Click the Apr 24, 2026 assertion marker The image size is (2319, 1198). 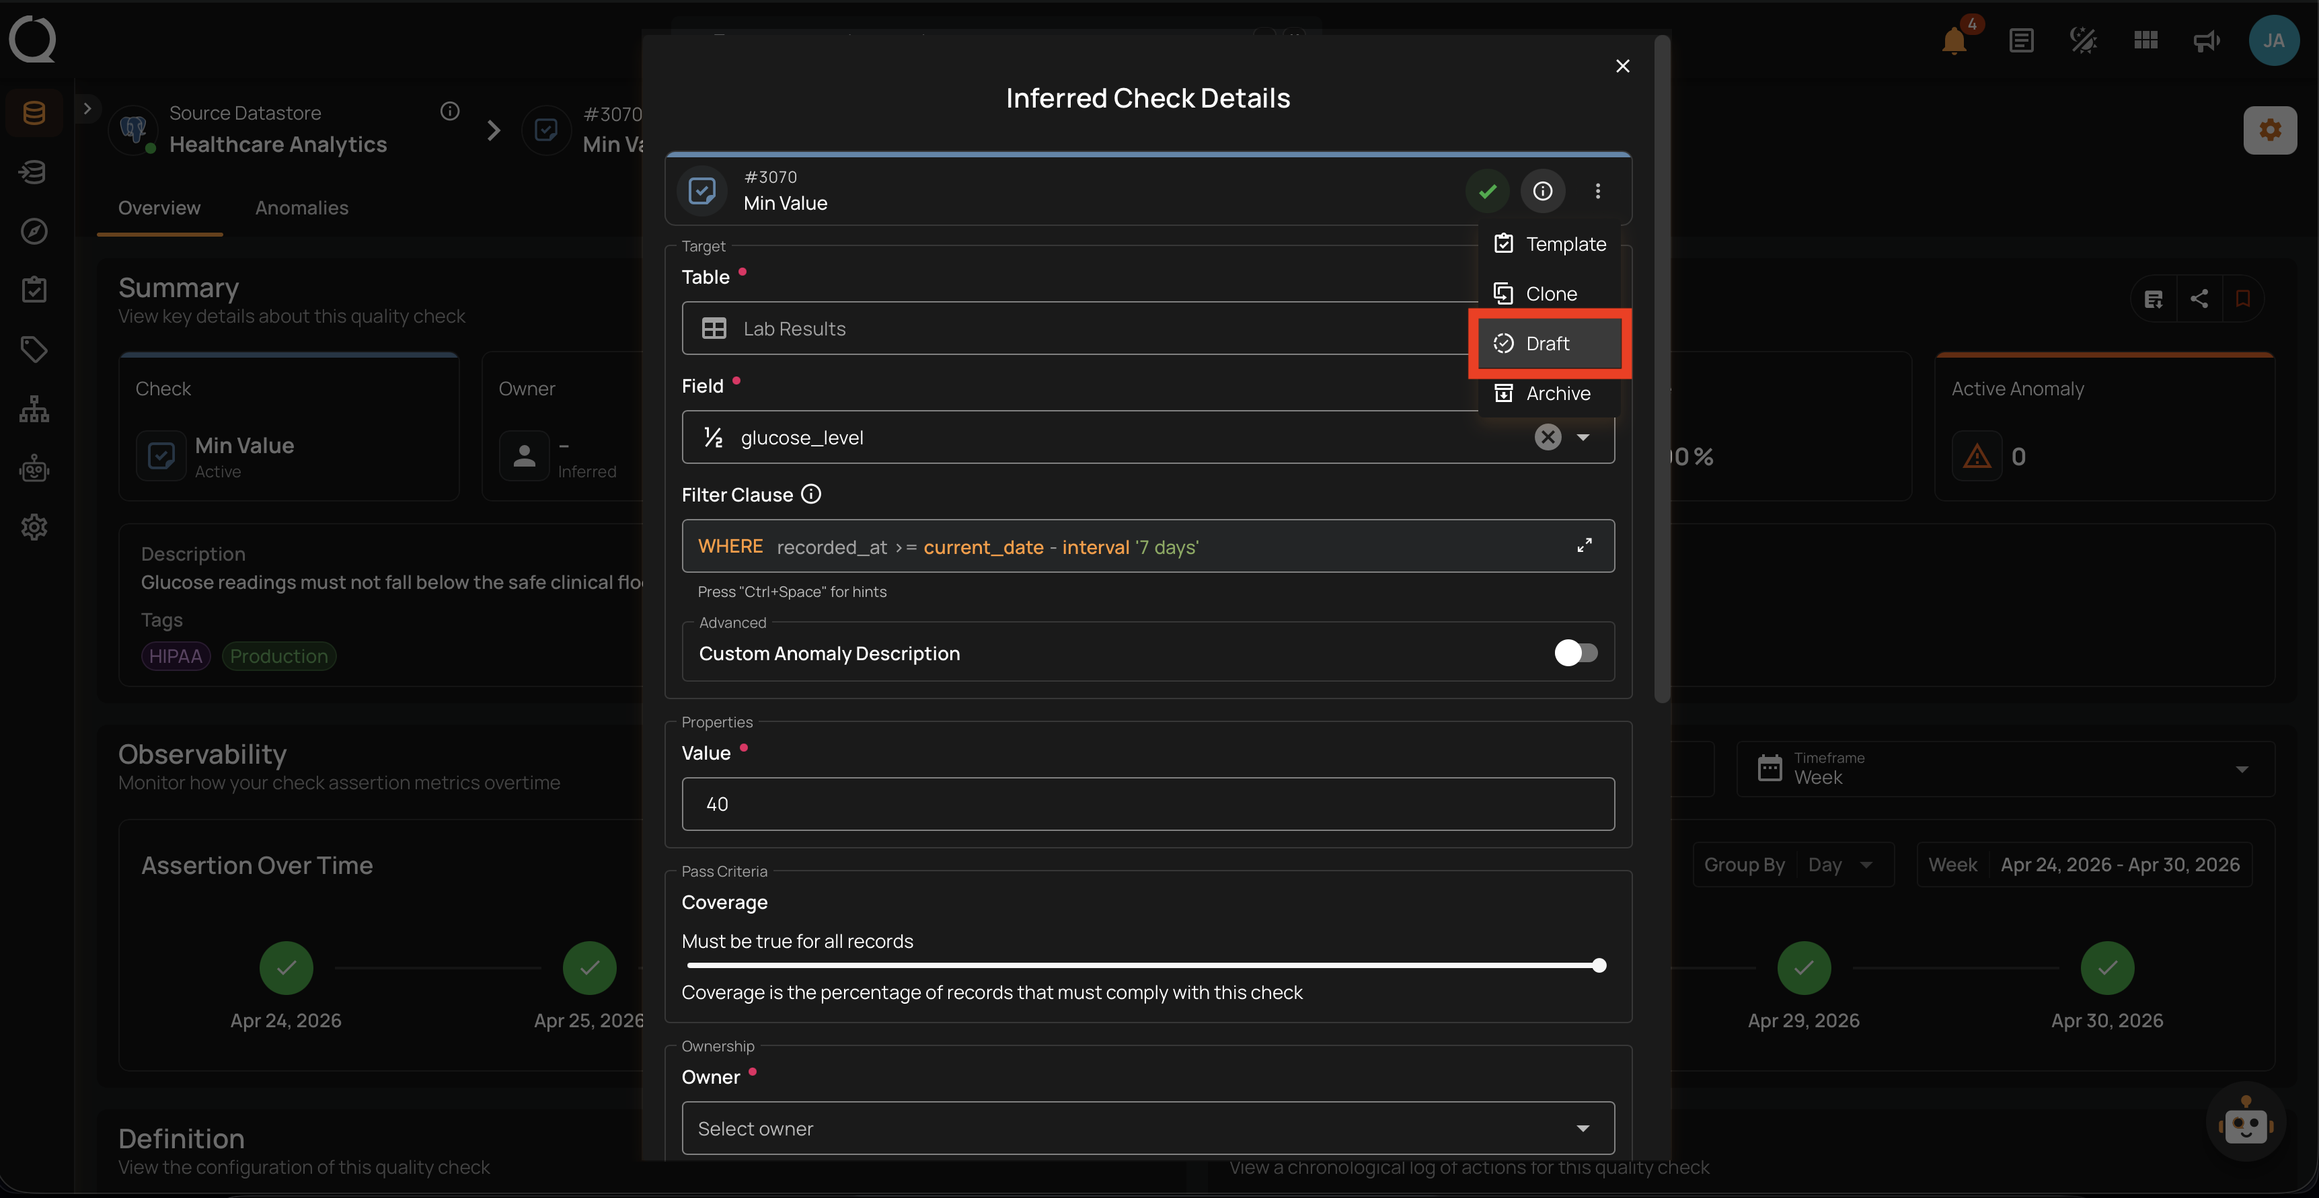point(287,967)
